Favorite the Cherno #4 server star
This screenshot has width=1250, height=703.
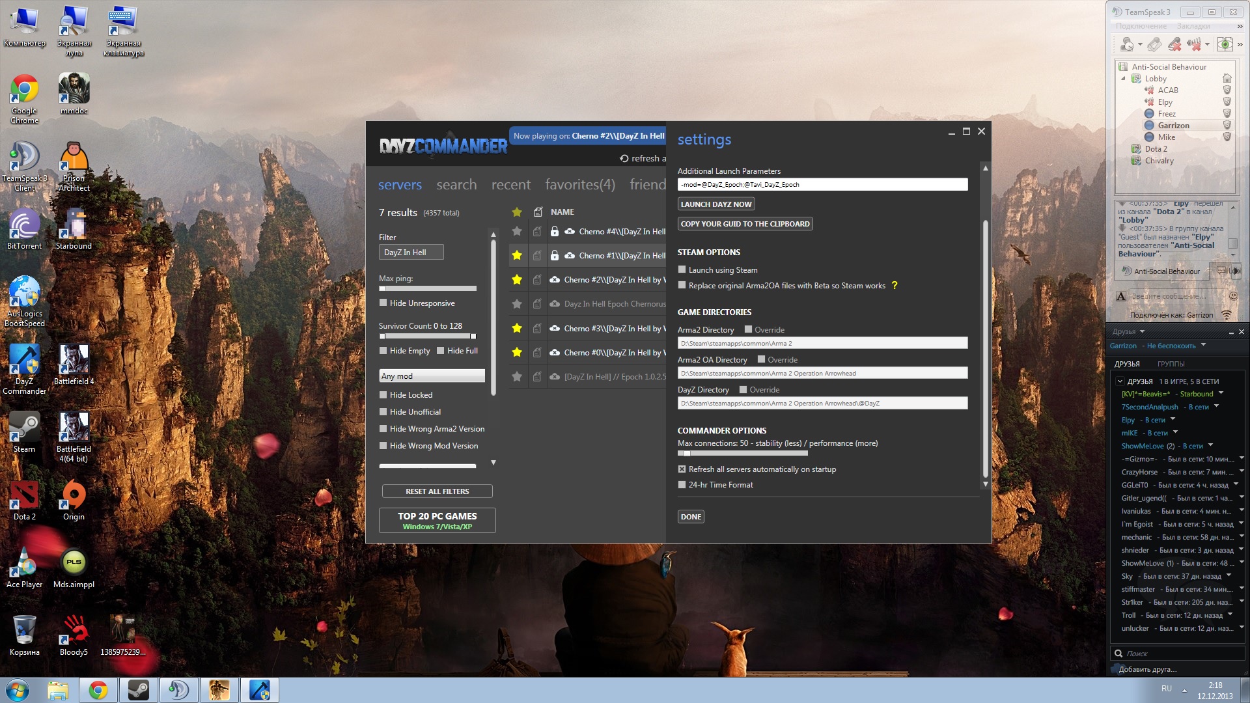517,231
